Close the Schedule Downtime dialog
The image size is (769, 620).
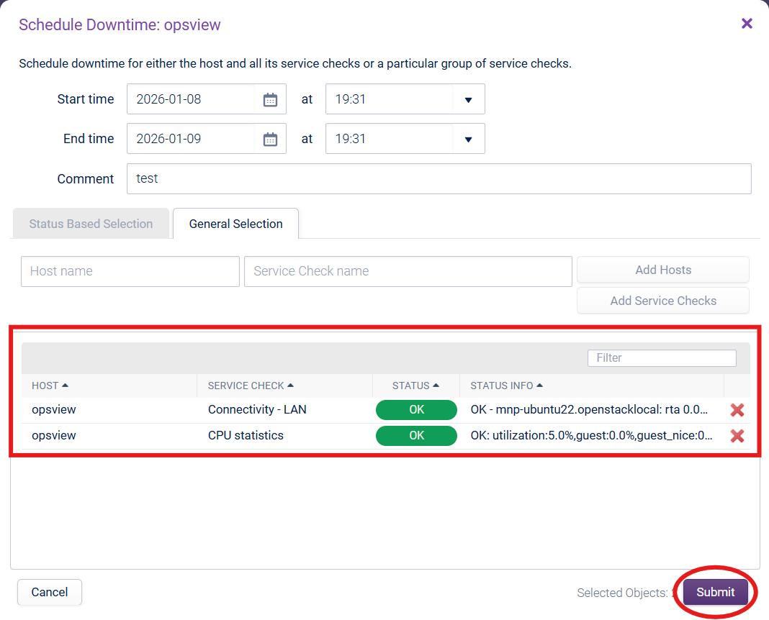pos(747,24)
